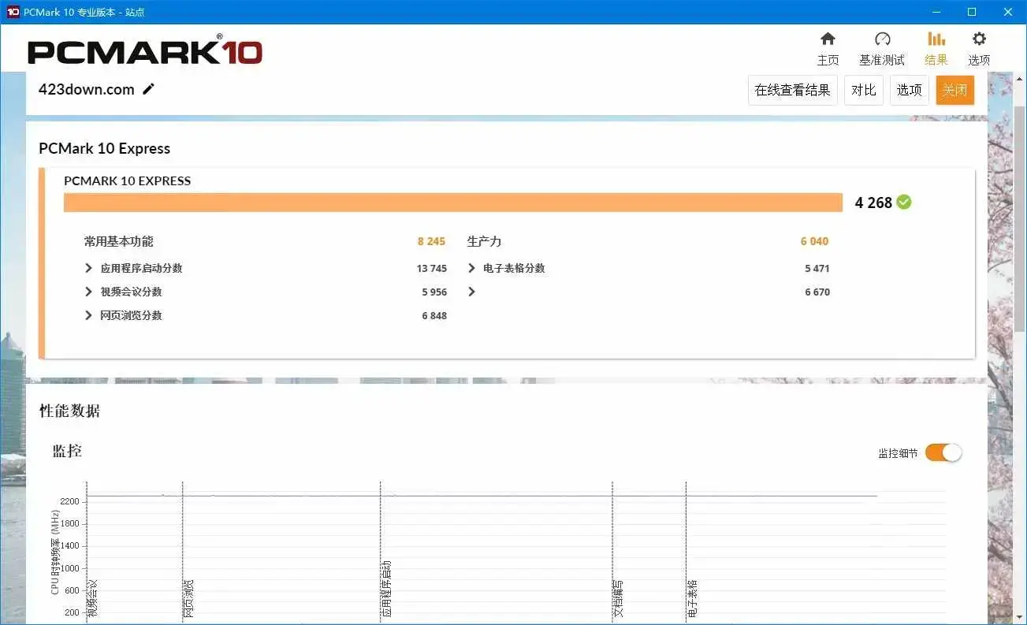The image size is (1027, 625).
Task: Select the 基准测试 benchmark icon
Action: tap(882, 47)
